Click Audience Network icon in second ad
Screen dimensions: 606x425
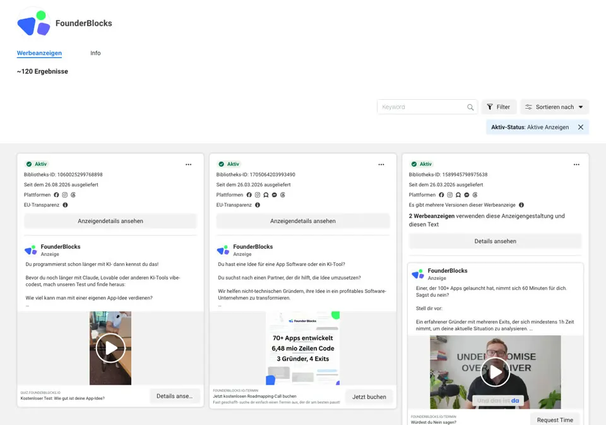266,195
